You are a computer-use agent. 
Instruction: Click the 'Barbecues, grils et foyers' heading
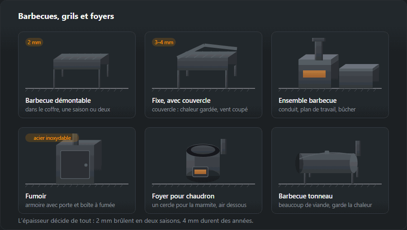[x=66, y=16]
